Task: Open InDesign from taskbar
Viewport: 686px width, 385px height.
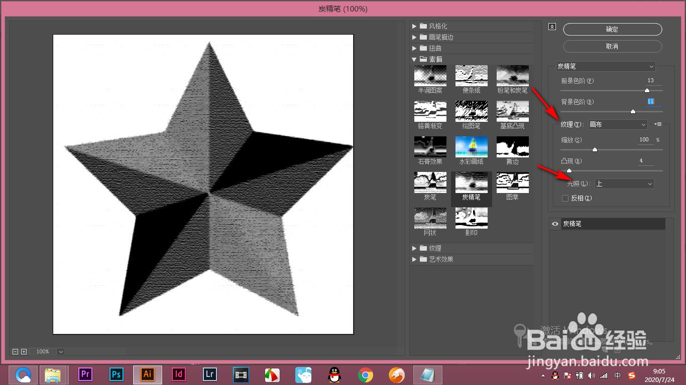Action: pyautogui.click(x=179, y=374)
